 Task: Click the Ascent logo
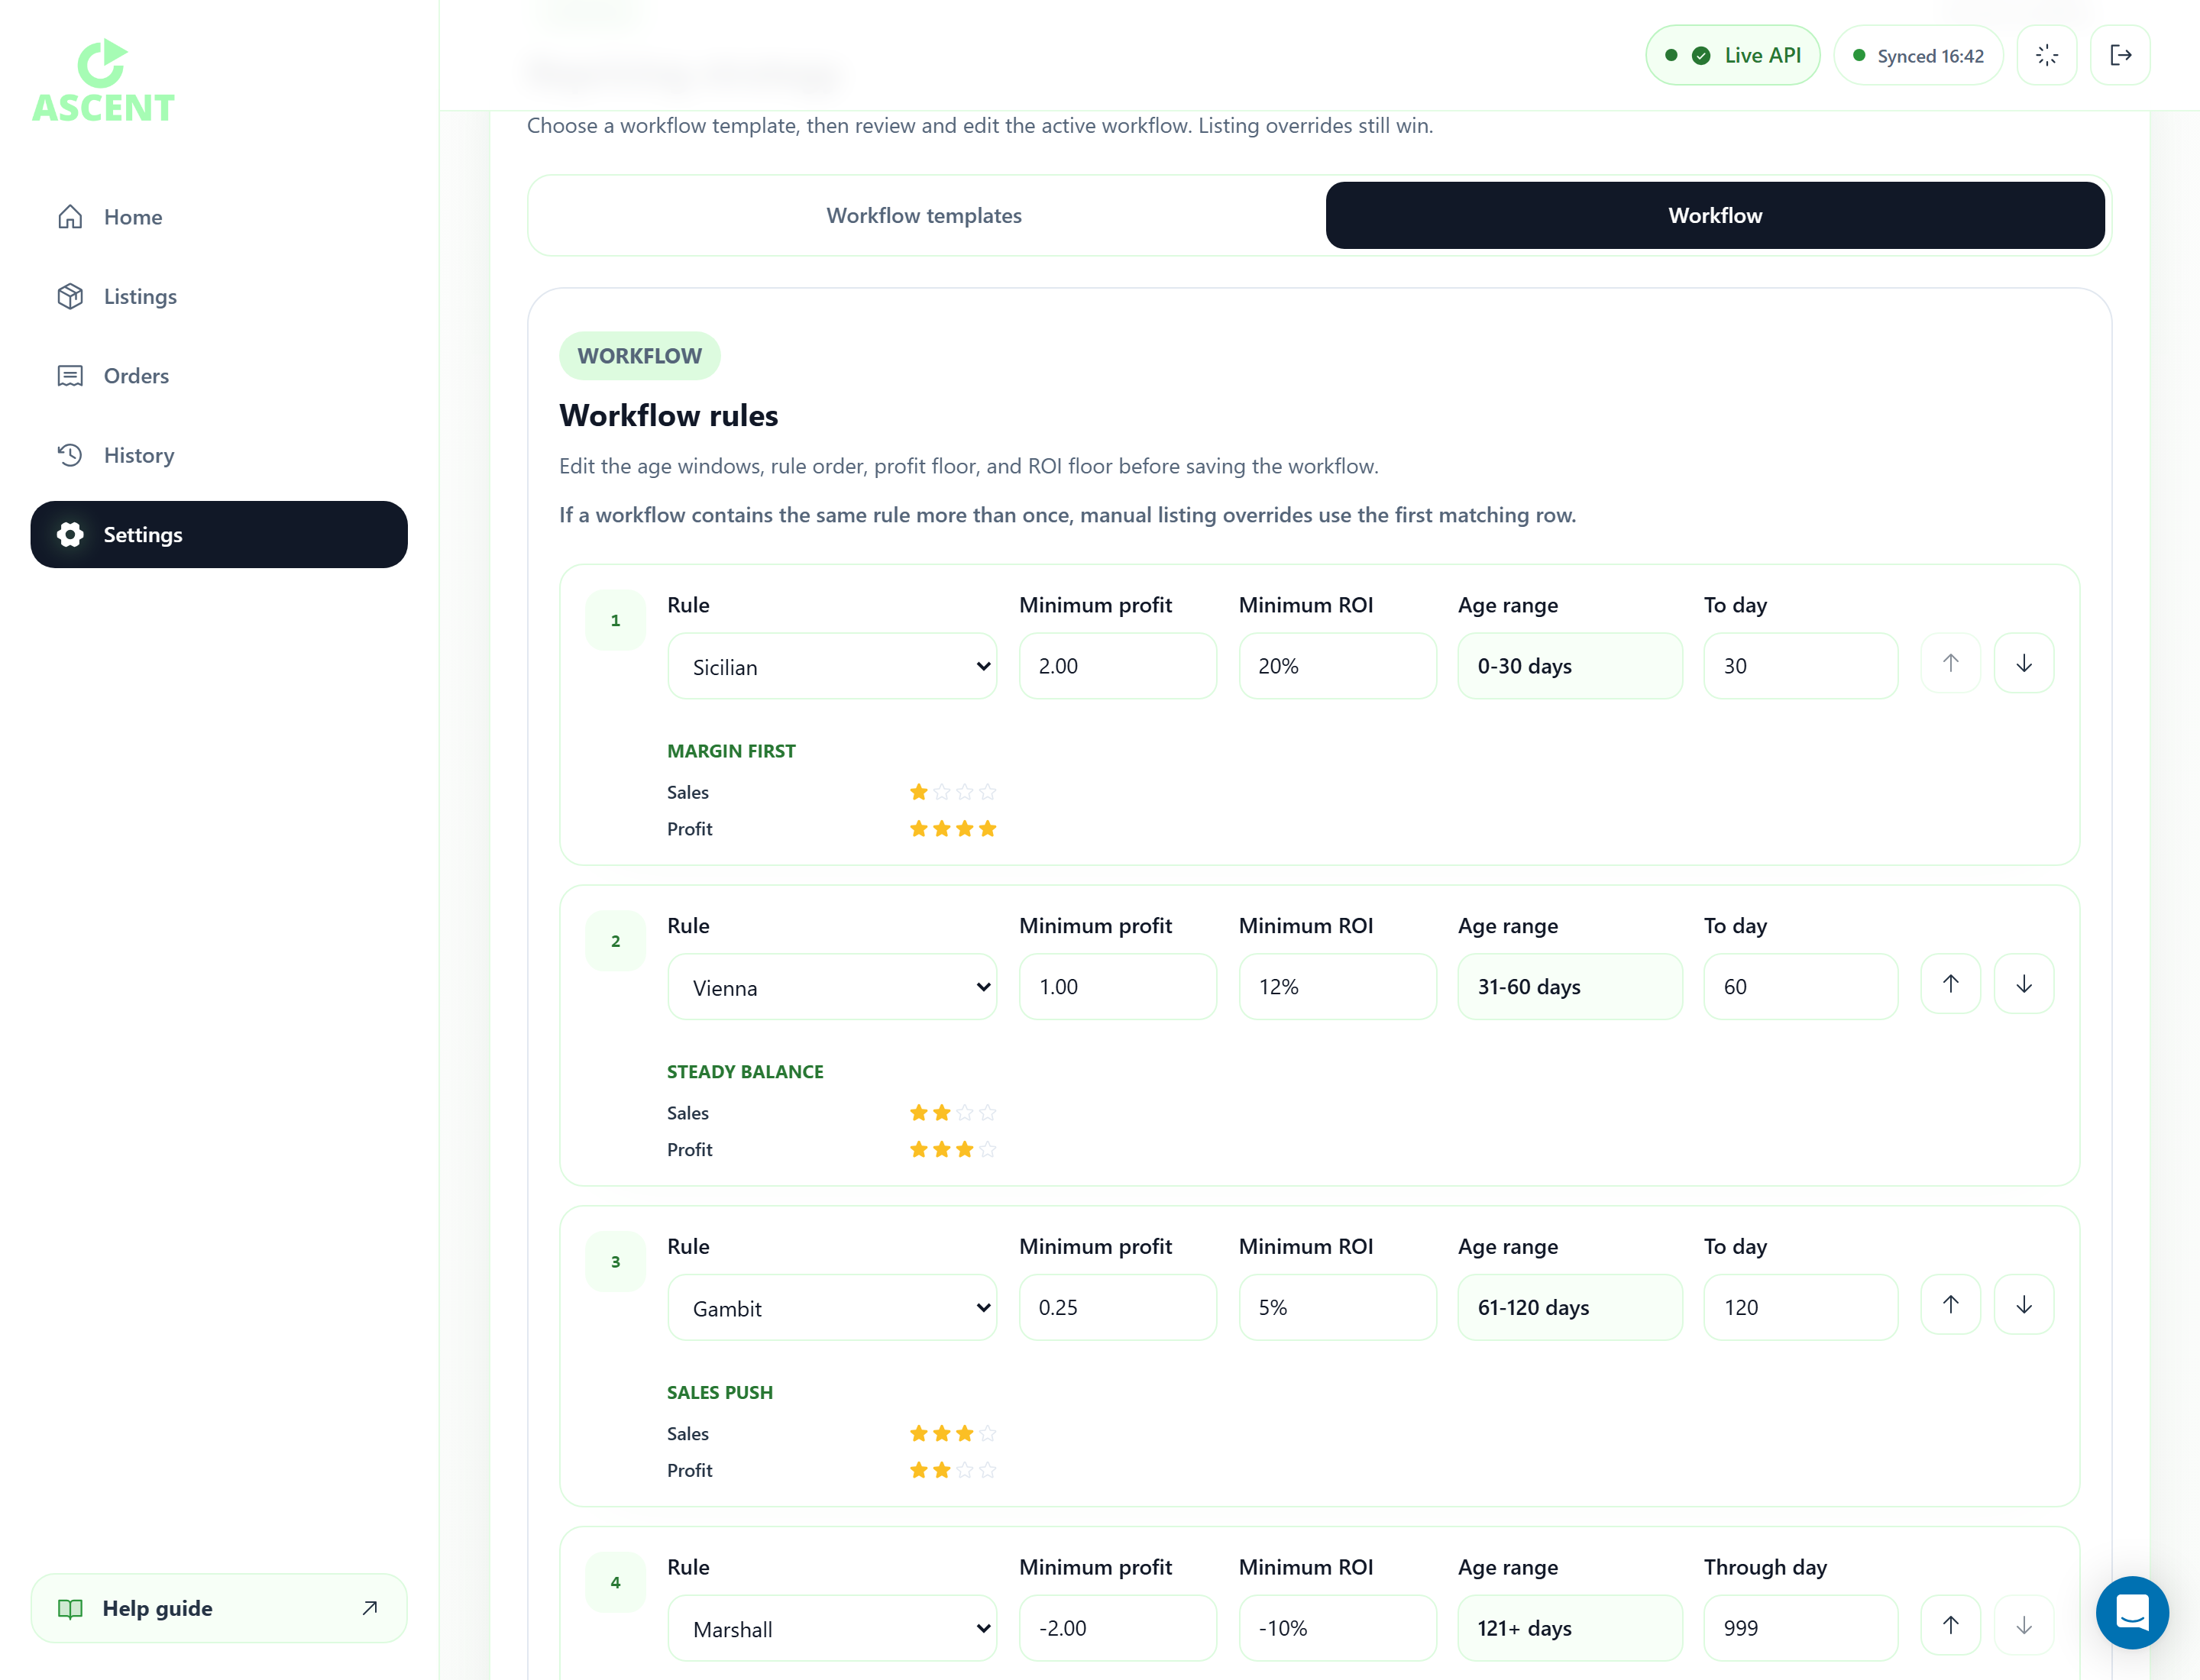point(103,82)
